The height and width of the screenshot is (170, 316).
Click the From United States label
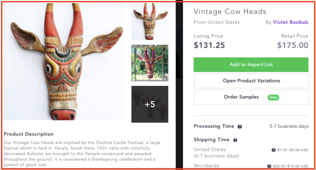(217, 22)
